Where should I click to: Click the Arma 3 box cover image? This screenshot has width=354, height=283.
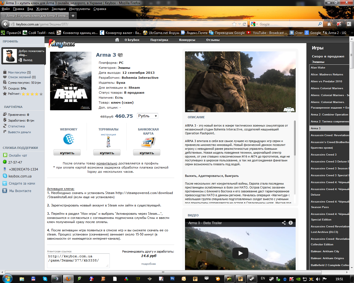click(x=71, y=81)
